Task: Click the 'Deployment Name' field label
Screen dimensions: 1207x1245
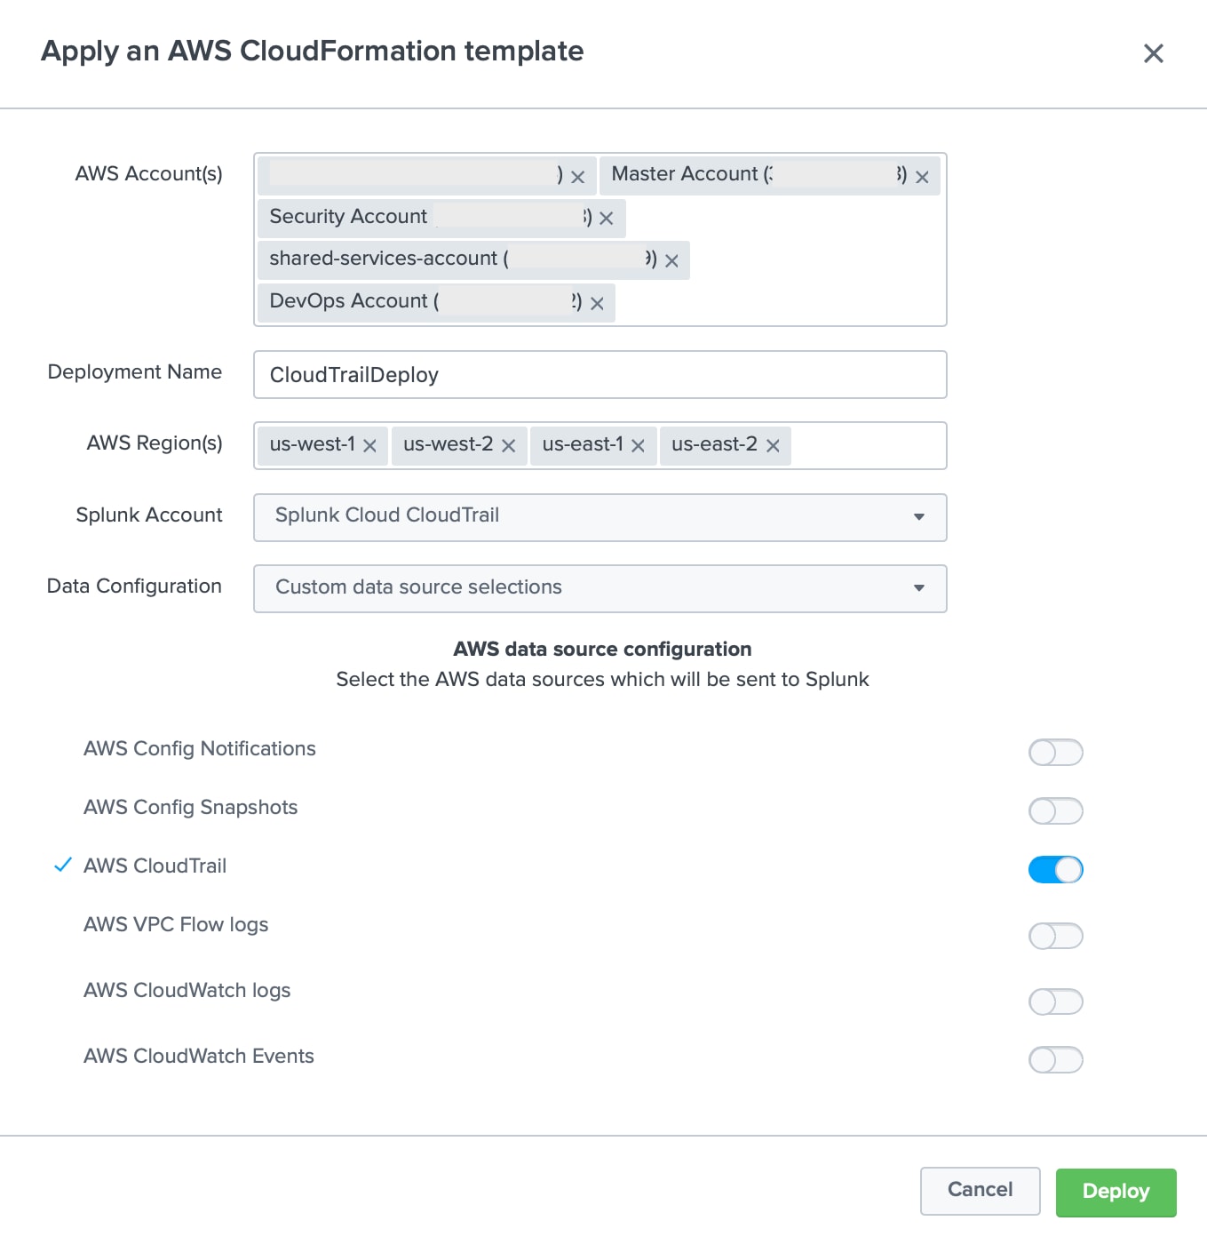Action: [x=135, y=371]
